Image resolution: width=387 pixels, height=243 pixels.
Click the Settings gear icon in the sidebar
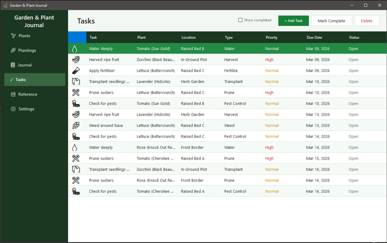click(13, 109)
